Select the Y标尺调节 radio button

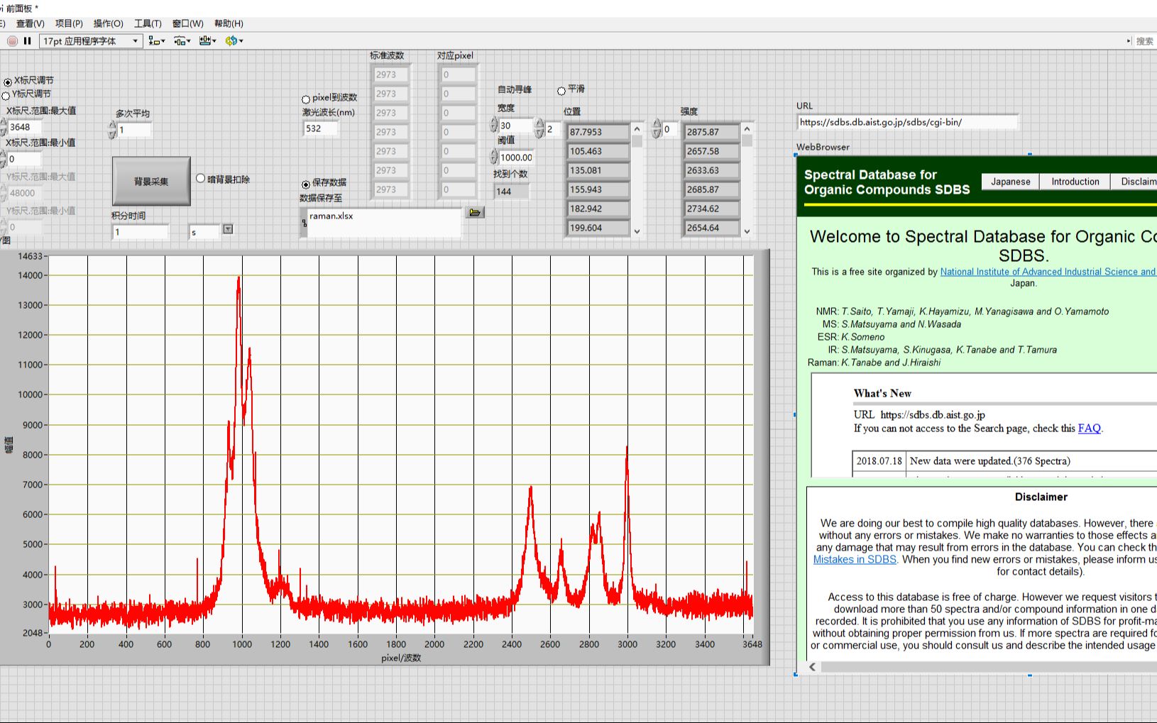6,95
